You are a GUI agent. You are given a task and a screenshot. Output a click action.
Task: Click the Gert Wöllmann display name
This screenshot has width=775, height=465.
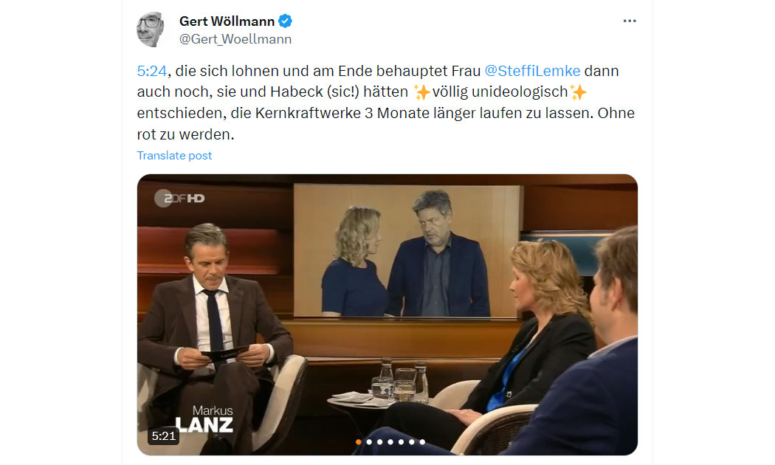pos(227,21)
